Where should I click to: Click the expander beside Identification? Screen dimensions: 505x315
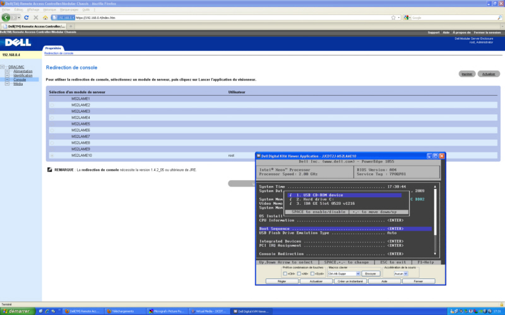click(x=7, y=75)
